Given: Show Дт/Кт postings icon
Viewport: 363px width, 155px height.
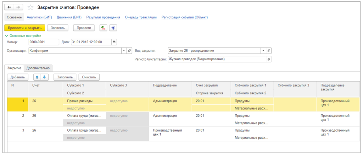Looking at the screenshot, I should click(x=103, y=28).
